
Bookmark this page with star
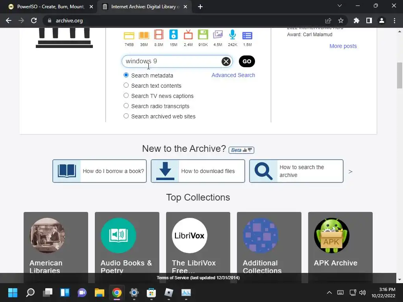click(341, 20)
